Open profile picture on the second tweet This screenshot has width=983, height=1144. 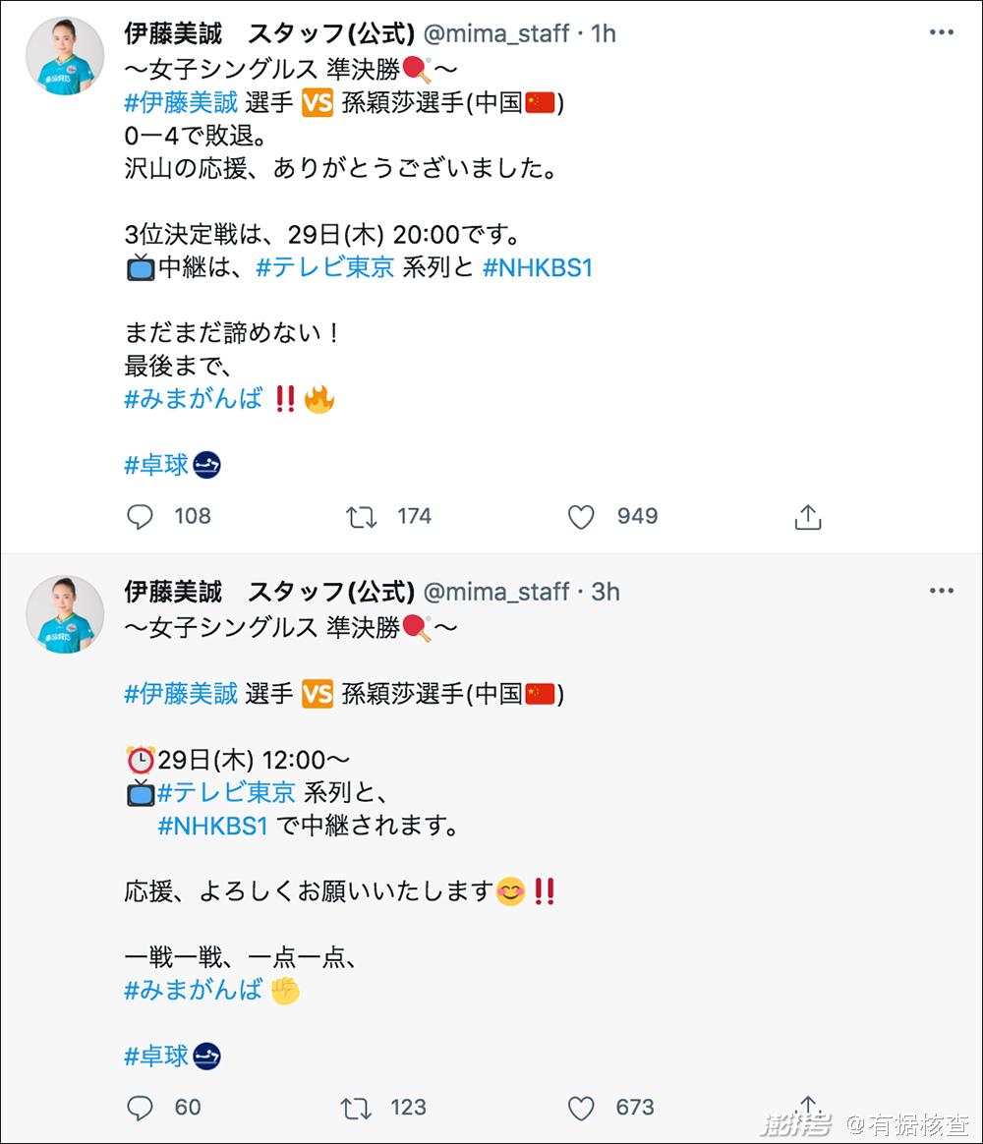(x=65, y=614)
